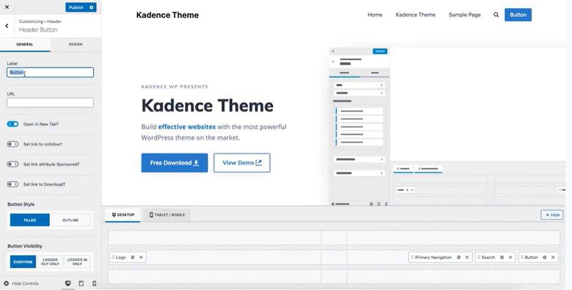Viewport: 572px width, 290px height.
Task: Click the Publish button
Action: pyautogui.click(x=76, y=7)
